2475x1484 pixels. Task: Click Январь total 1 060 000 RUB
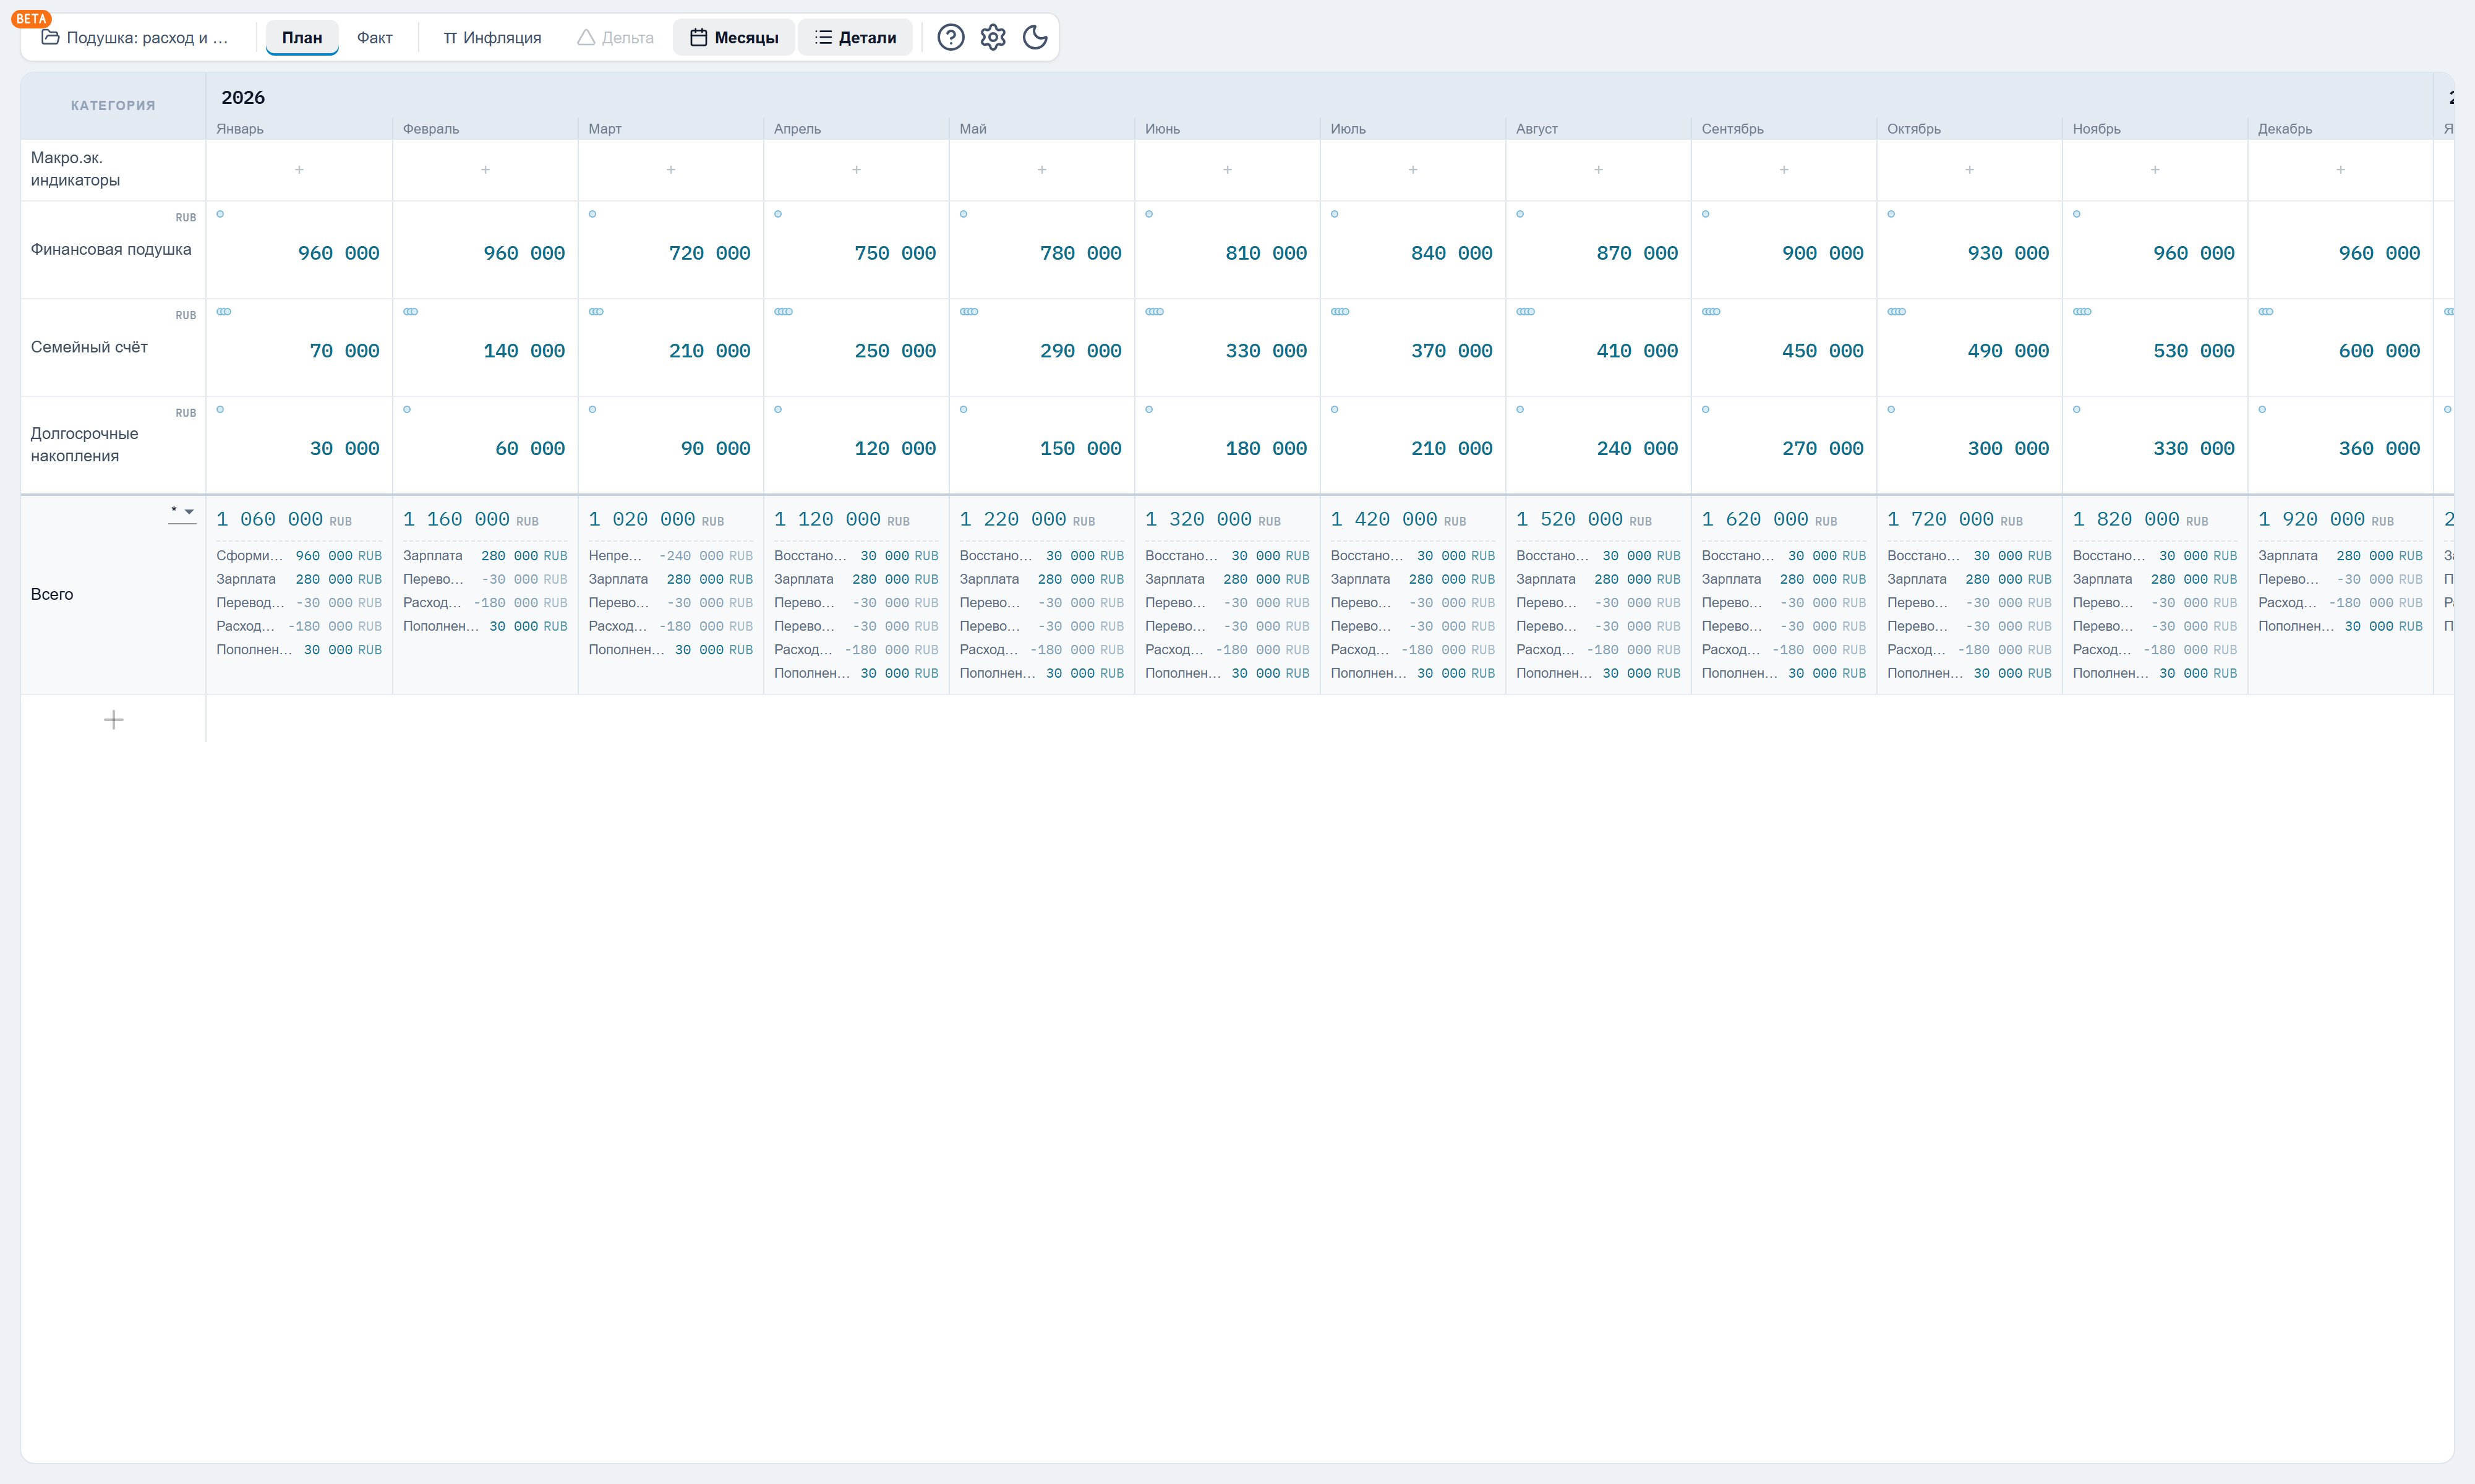coord(284,519)
